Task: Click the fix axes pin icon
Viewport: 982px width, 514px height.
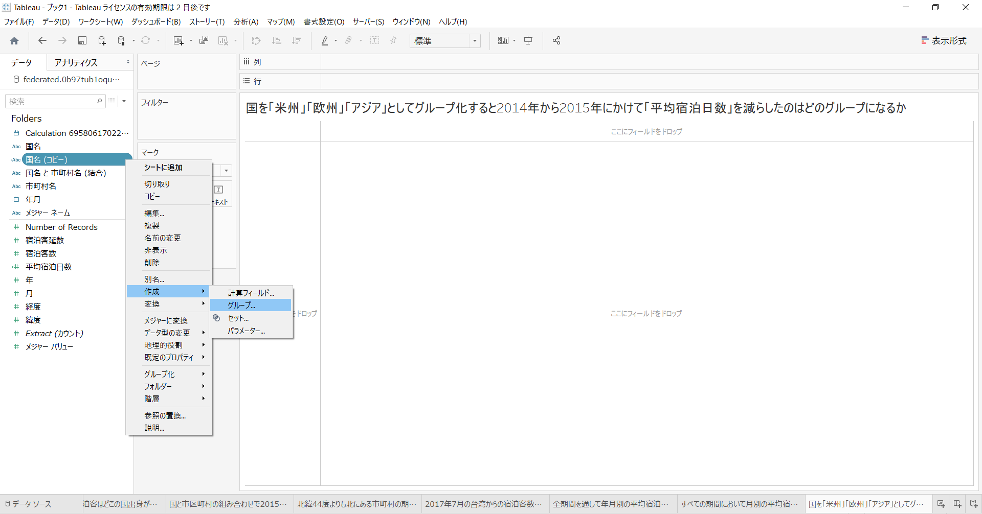Action: click(393, 41)
